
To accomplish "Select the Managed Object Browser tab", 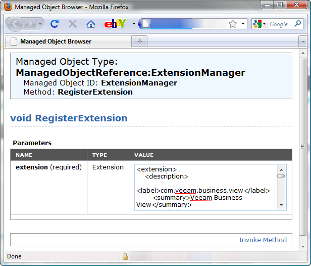I will tap(56, 41).
